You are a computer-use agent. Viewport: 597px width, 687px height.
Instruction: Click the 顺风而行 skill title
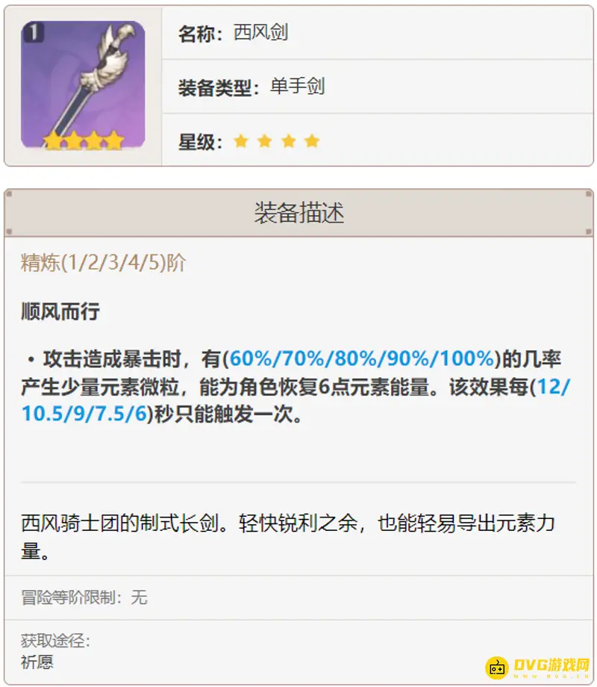[x=60, y=311]
